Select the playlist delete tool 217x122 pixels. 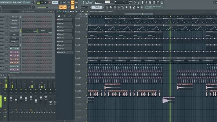click(68, 12)
